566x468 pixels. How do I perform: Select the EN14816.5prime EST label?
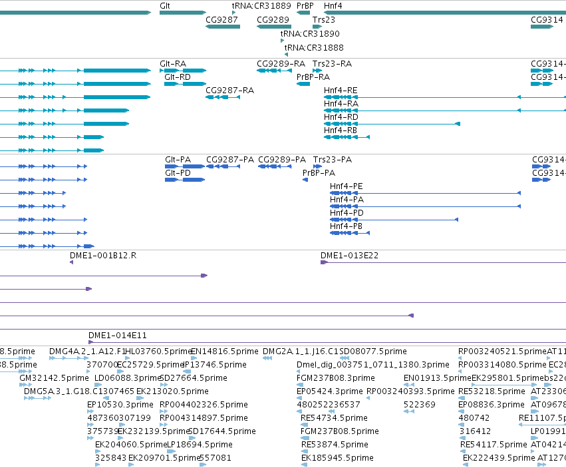(225, 351)
